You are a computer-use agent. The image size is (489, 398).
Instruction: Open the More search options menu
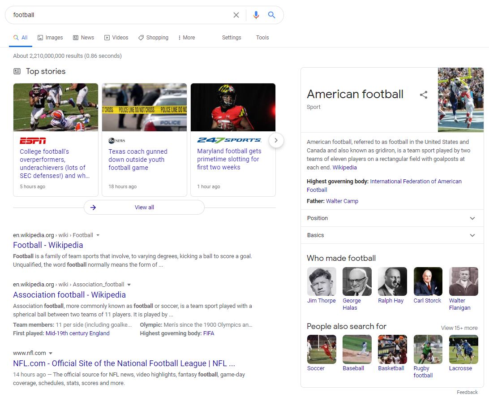(186, 38)
